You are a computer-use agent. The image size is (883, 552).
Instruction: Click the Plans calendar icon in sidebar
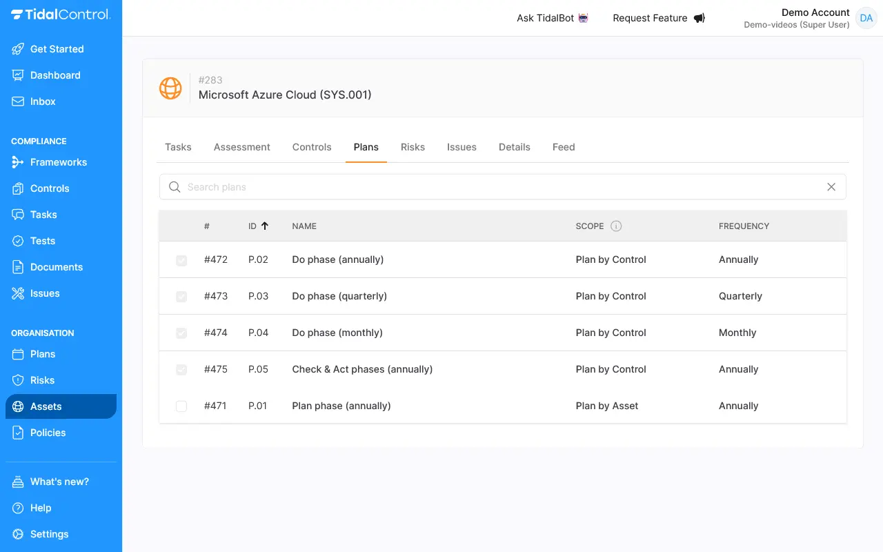tap(18, 354)
